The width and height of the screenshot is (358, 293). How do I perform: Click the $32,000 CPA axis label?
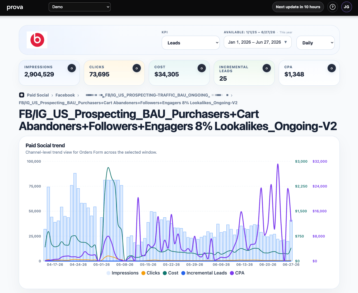pos(320,161)
